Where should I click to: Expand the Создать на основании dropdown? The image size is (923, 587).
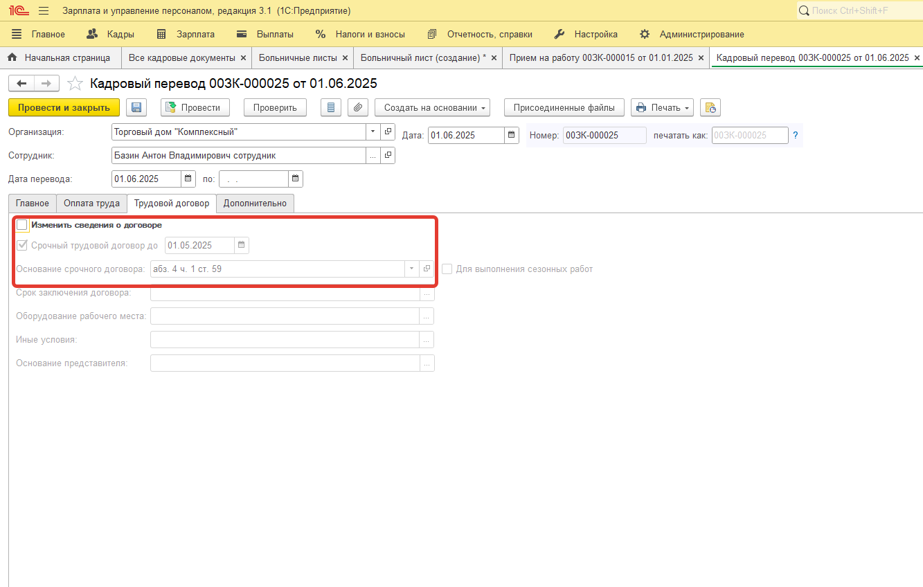[432, 107]
